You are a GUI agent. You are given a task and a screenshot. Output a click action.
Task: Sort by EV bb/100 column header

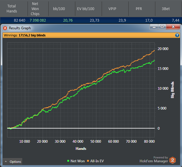point(86,9)
